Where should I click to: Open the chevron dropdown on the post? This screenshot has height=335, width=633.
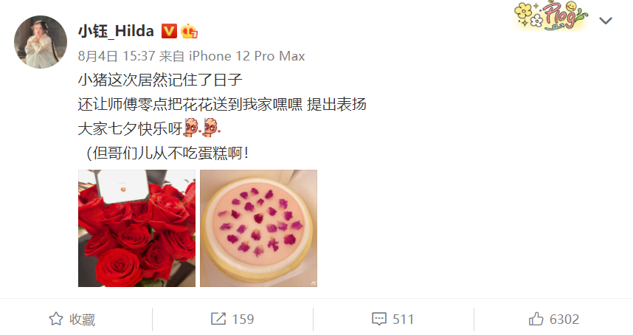click(606, 21)
